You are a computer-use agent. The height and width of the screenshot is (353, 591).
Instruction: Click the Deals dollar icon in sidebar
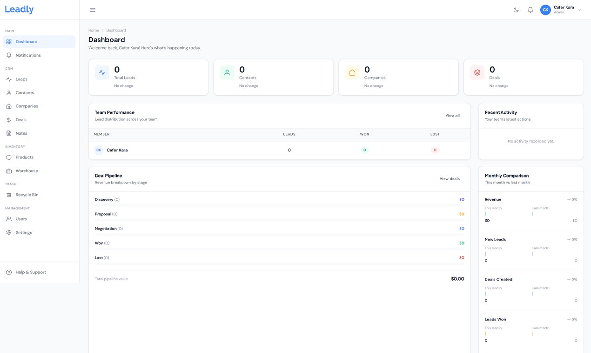9,120
